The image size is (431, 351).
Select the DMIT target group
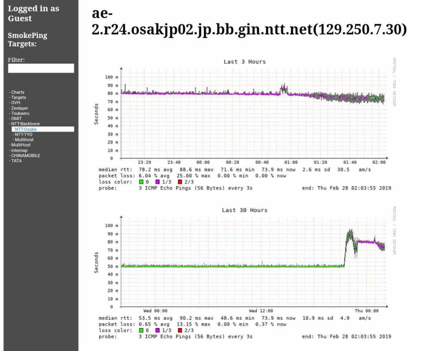pyautogui.click(x=16, y=118)
